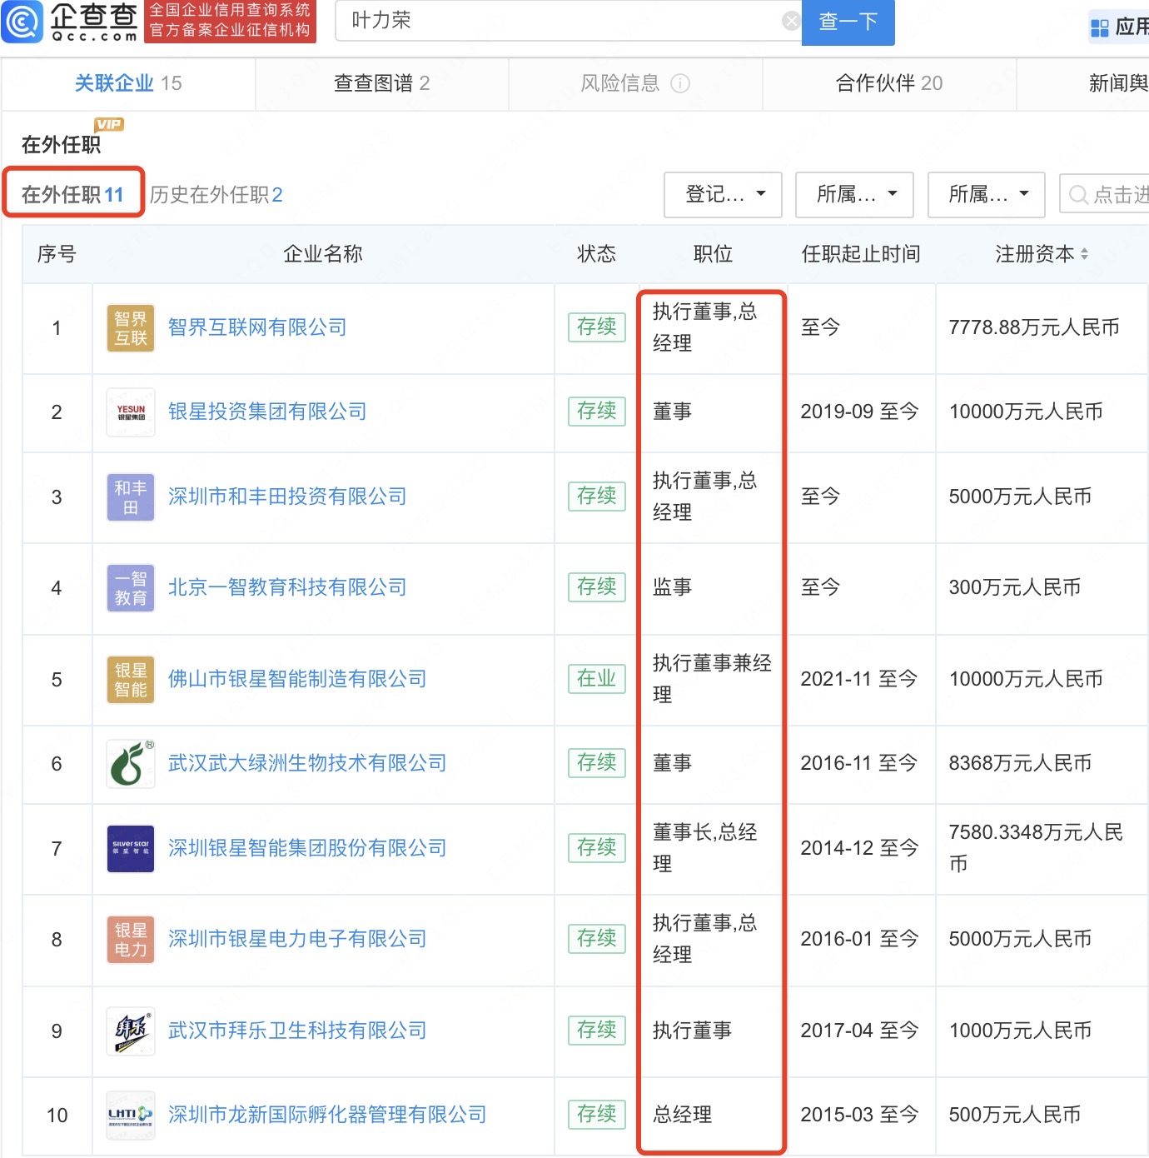Click magnifier icon in table search field
The image size is (1149, 1158).
tap(1078, 195)
